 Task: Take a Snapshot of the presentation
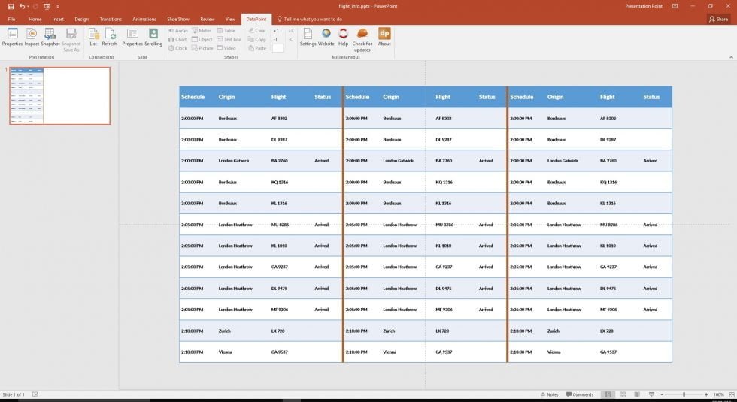50,37
